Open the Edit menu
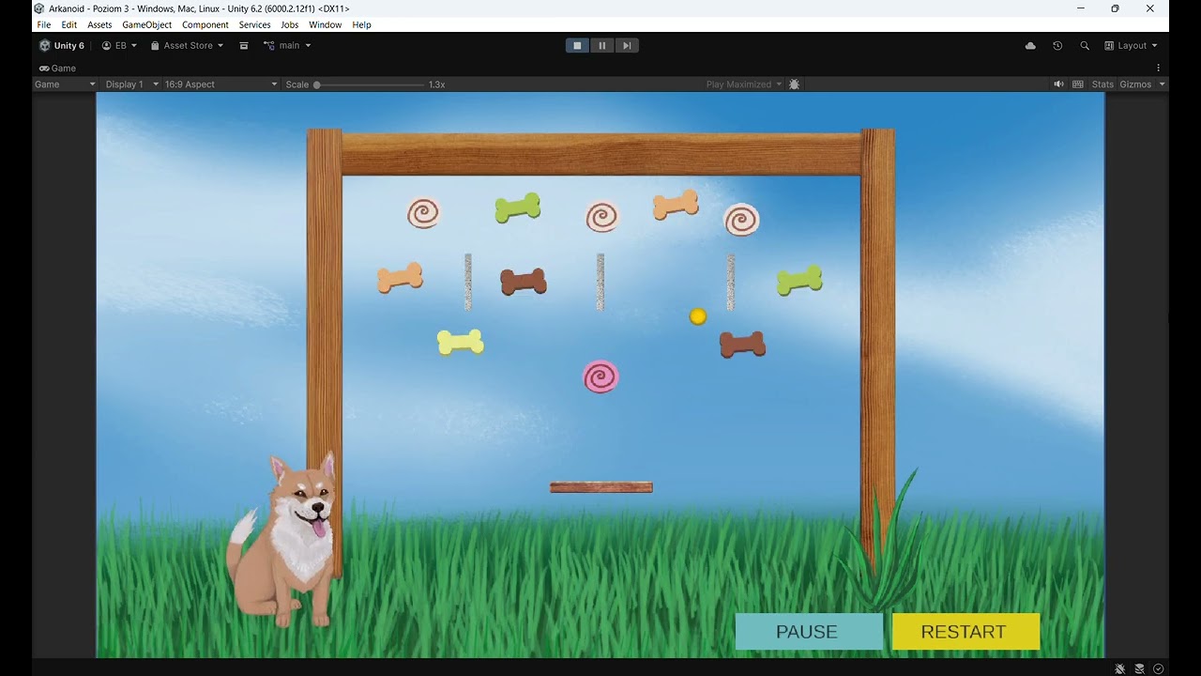The image size is (1201, 676). tap(69, 24)
